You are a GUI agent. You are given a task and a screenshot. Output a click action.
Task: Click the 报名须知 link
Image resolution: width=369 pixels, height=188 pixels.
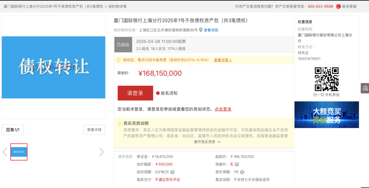pyautogui.click(x=169, y=93)
